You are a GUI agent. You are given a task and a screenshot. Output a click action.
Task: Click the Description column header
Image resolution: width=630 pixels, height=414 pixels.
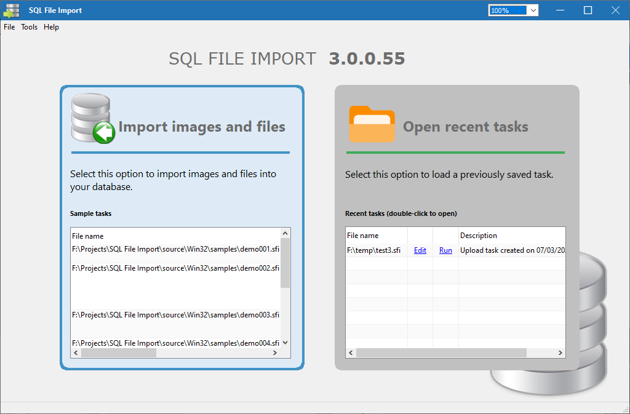pyautogui.click(x=478, y=236)
